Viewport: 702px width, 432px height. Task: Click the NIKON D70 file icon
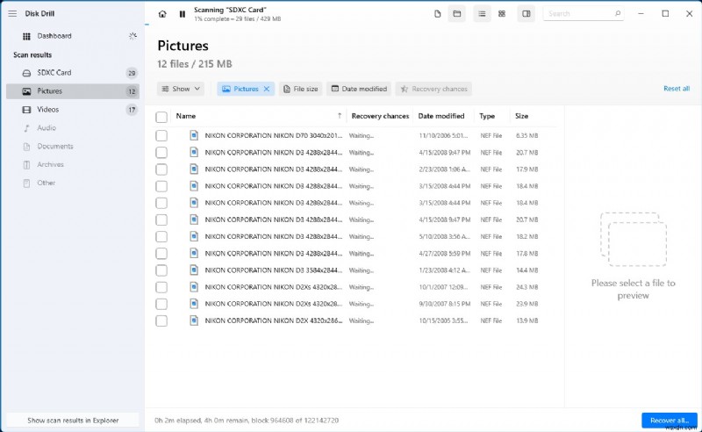tap(194, 135)
